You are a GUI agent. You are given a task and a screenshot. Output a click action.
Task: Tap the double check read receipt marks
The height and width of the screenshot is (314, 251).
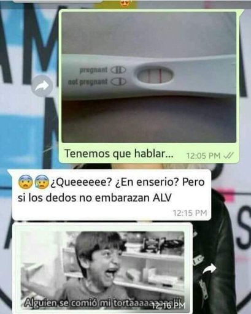coord(228,156)
